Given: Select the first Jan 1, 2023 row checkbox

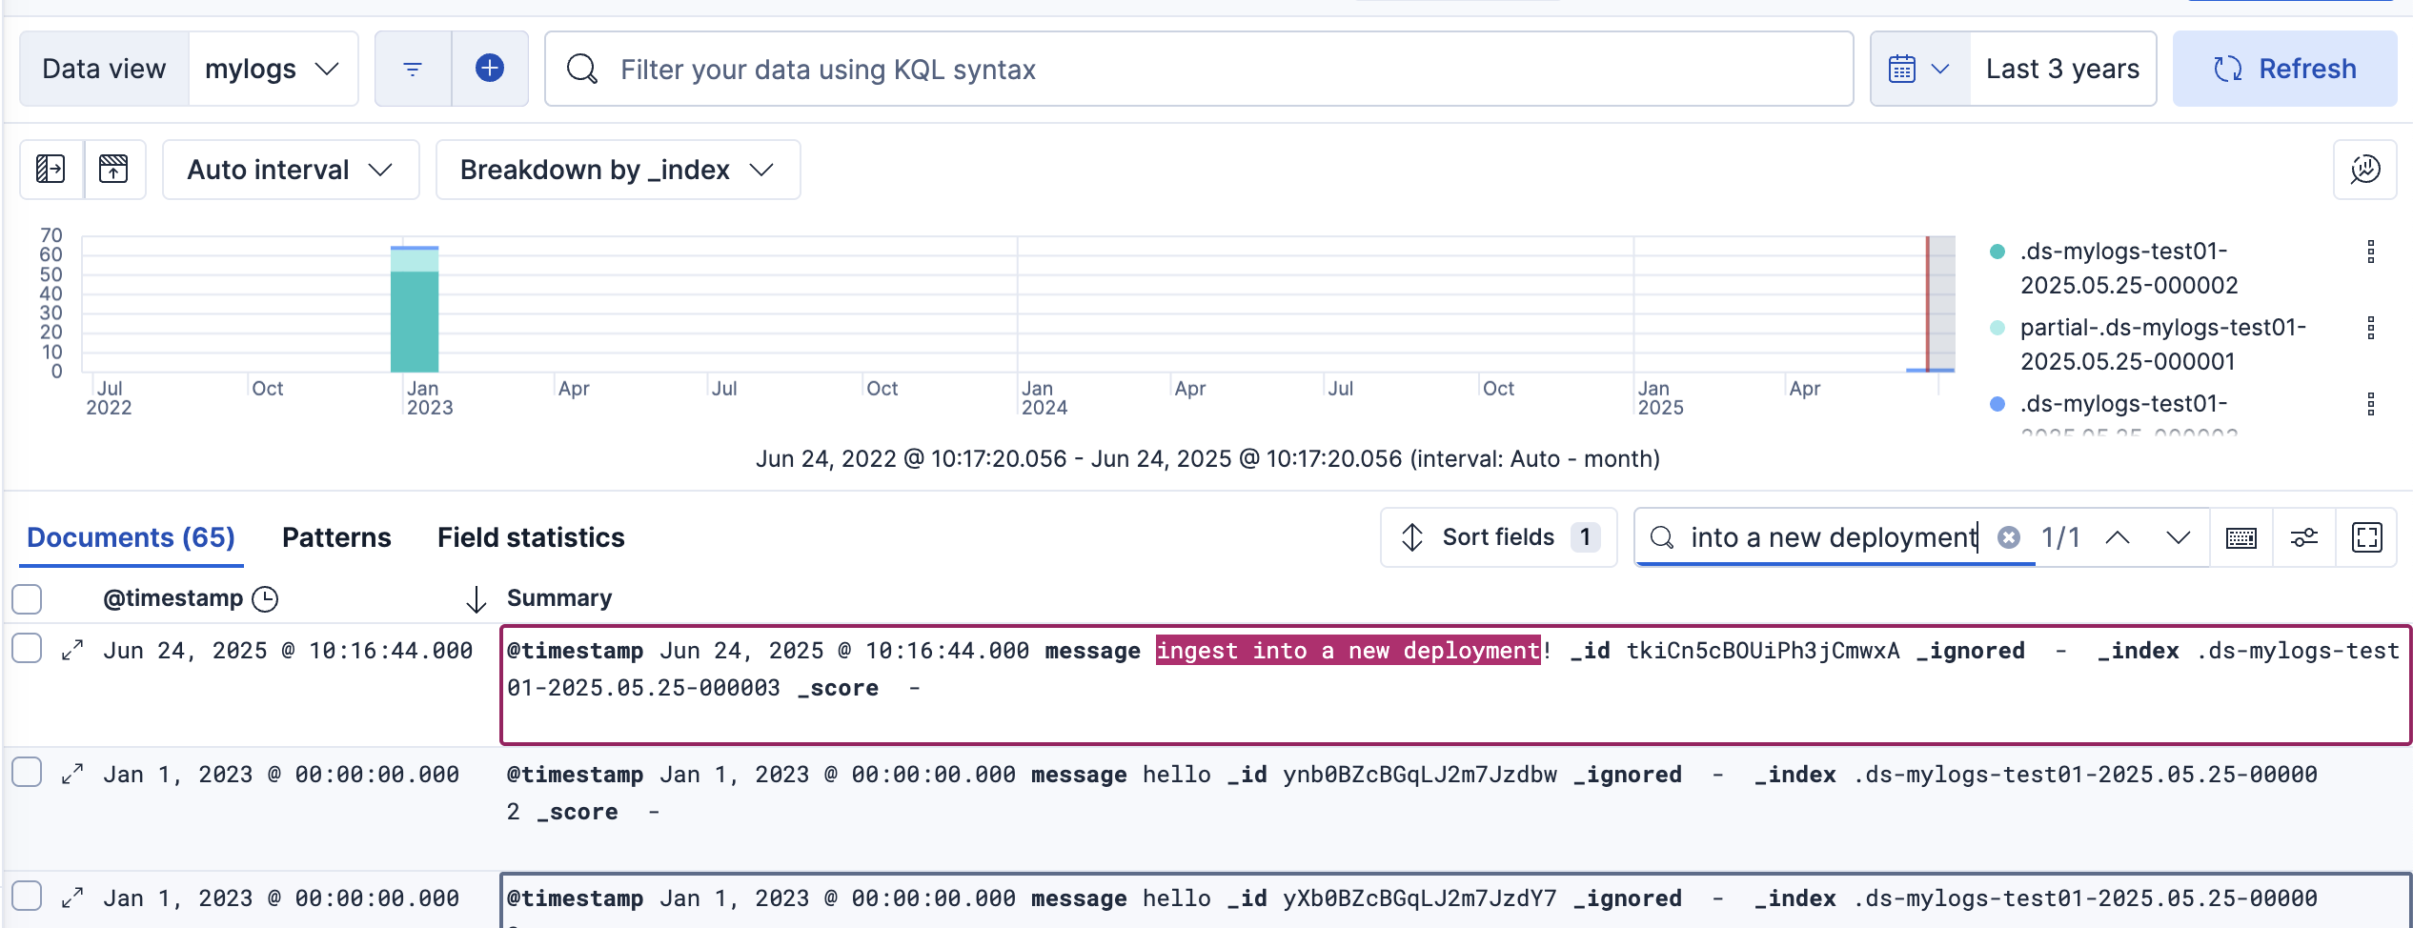Looking at the screenshot, I should pyautogui.click(x=27, y=772).
